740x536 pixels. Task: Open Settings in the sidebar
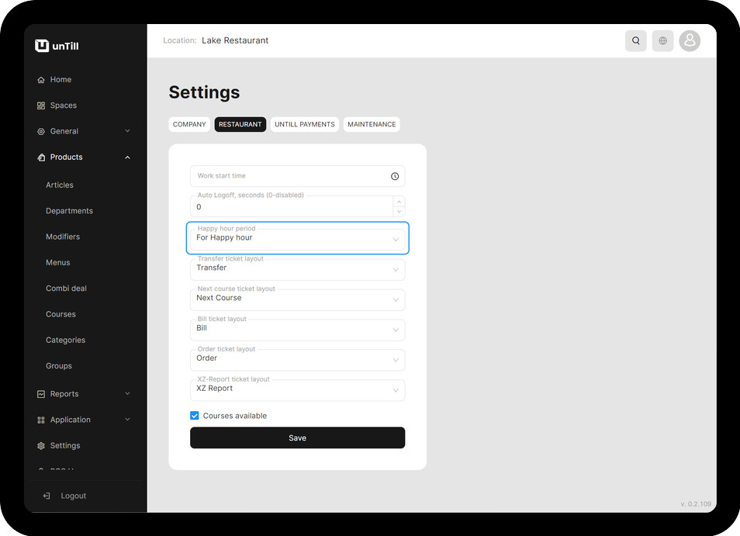tap(65, 446)
